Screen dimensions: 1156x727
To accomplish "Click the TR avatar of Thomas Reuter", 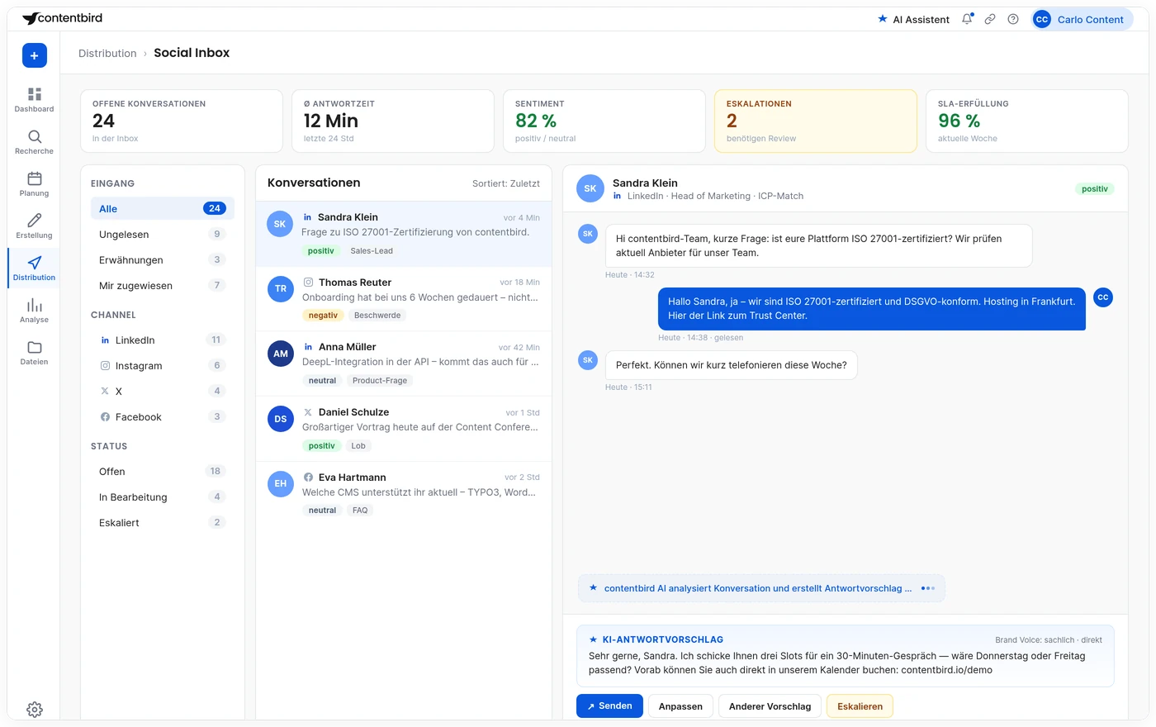I will pyautogui.click(x=281, y=289).
